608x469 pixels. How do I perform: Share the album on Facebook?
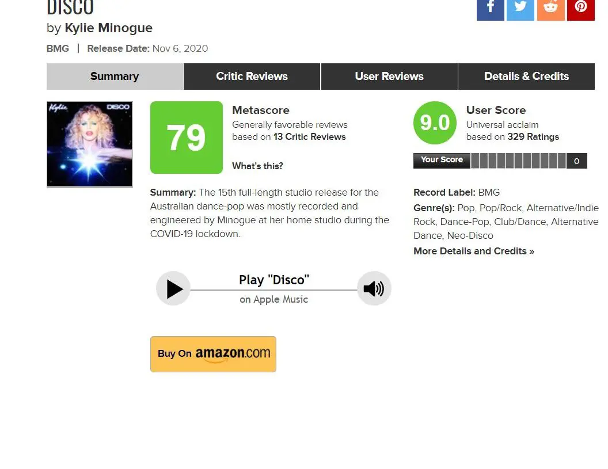point(490,10)
